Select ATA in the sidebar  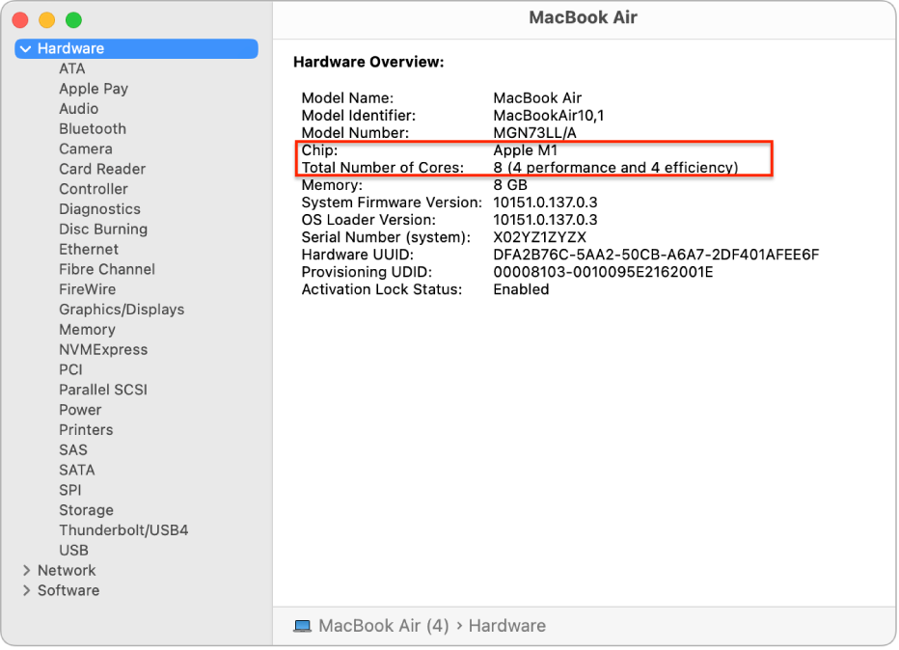(x=72, y=68)
